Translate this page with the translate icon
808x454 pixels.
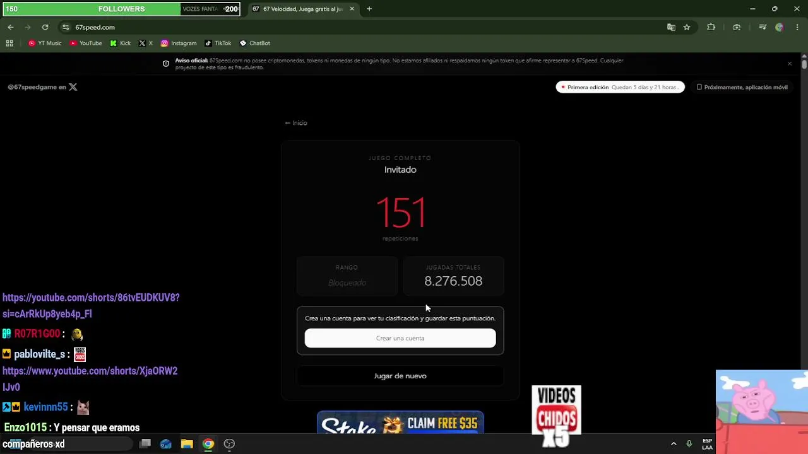click(x=671, y=27)
